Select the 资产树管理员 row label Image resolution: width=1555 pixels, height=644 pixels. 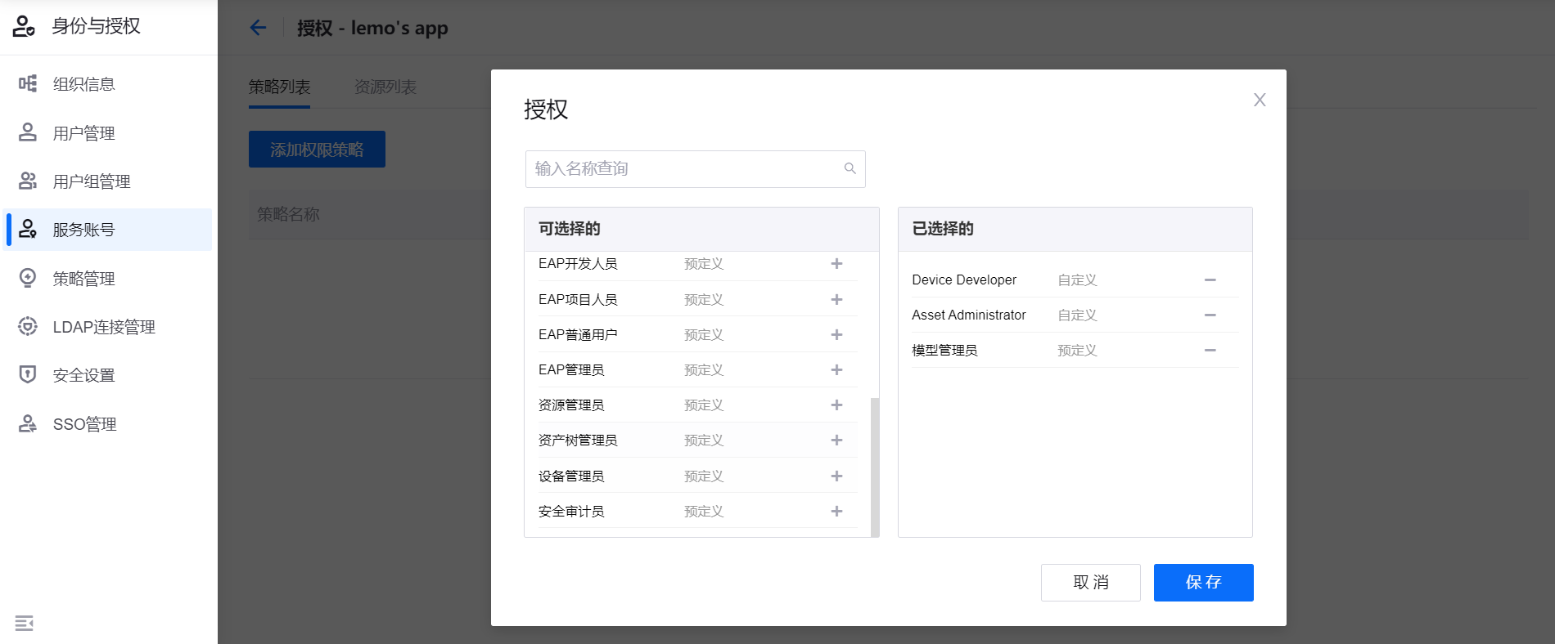click(578, 441)
